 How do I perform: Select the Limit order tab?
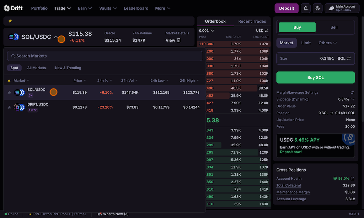click(x=306, y=43)
